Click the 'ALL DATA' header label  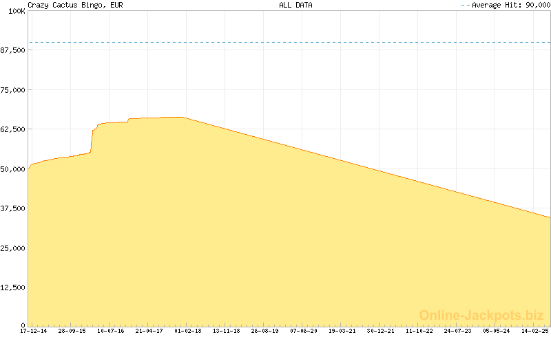point(295,5)
